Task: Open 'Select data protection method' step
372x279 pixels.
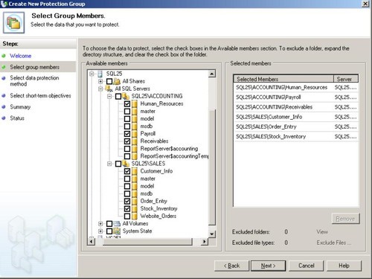Action: (34, 81)
